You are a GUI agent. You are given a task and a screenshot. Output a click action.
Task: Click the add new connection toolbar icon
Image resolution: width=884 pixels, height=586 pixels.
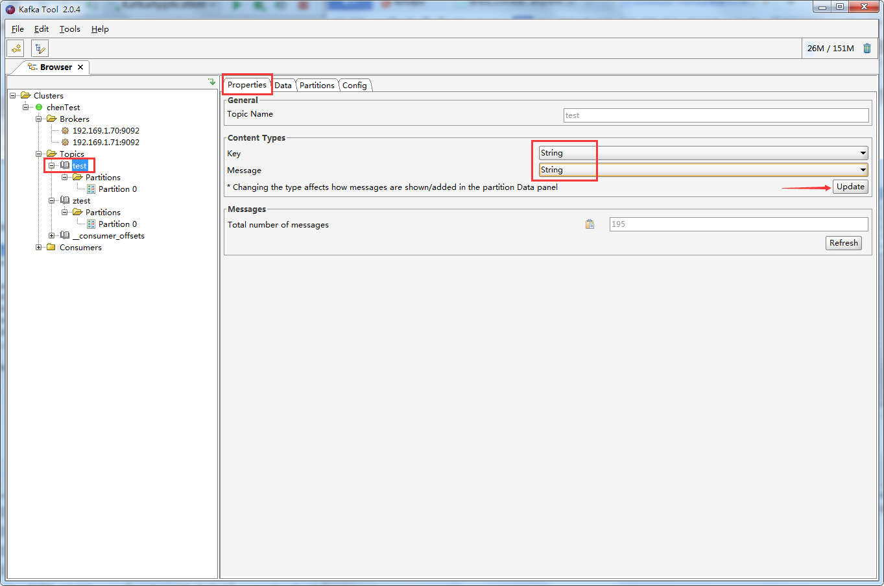tap(16, 49)
